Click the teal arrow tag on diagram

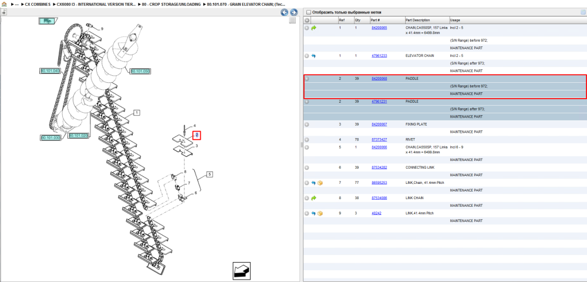(x=47, y=21)
